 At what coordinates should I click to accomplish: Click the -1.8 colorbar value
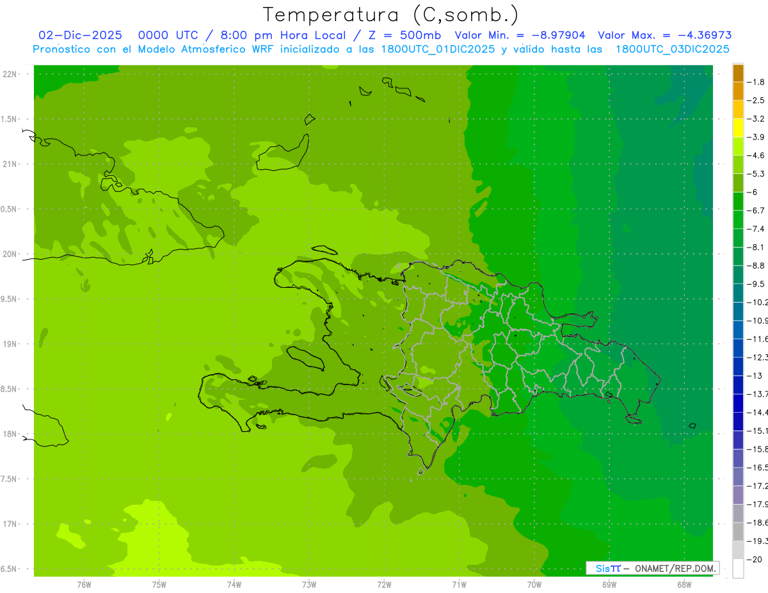756,83
